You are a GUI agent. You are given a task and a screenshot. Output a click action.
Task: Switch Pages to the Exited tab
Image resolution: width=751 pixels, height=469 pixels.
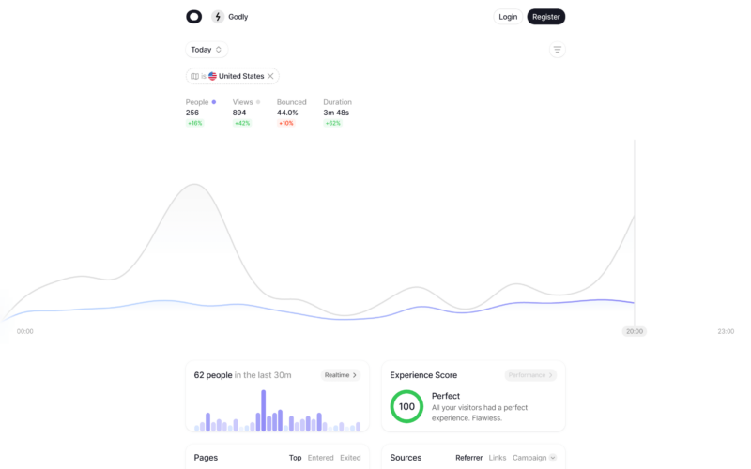350,458
